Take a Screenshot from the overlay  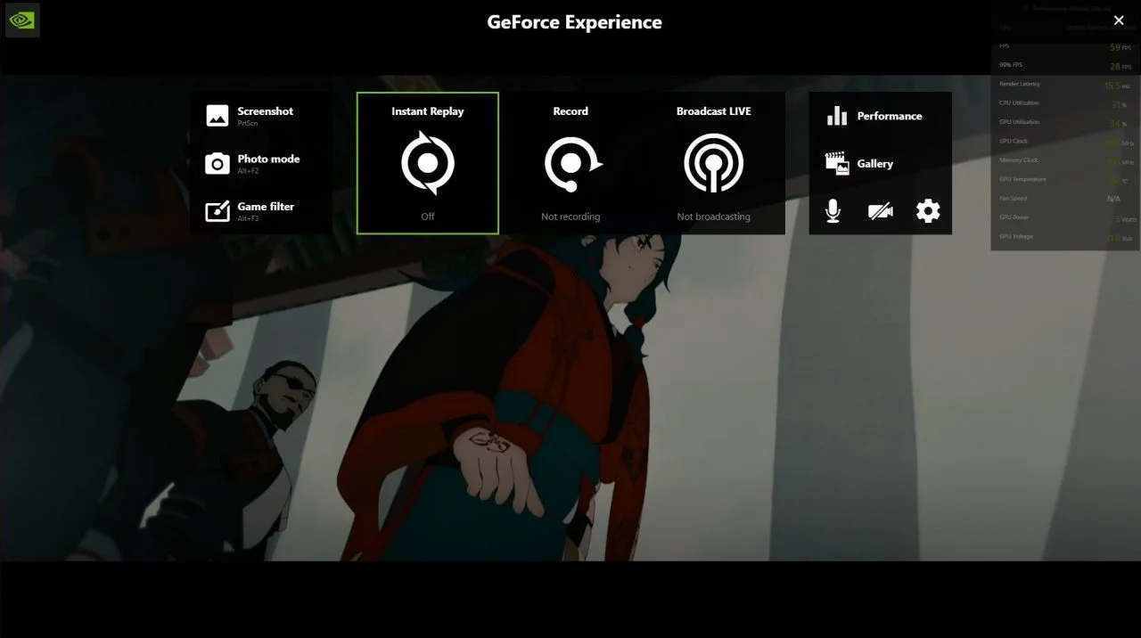pyautogui.click(x=261, y=116)
